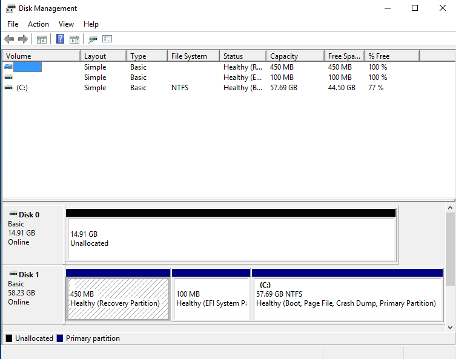Select the 450 MB Recovery Partition block
This screenshot has height=359, width=456.
click(x=118, y=299)
